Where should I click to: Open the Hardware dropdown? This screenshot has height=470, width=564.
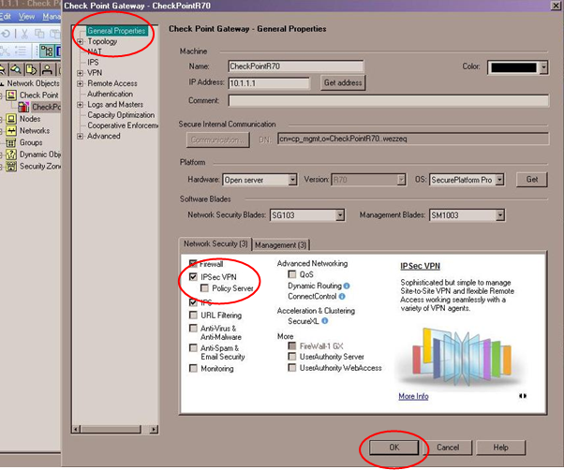point(293,180)
